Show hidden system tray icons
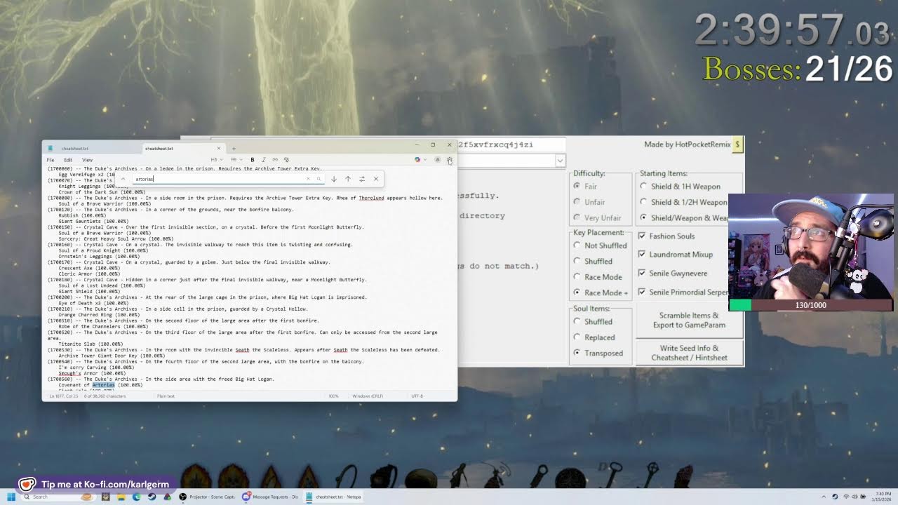Screen dimensions: 898x505 click(824, 497)
